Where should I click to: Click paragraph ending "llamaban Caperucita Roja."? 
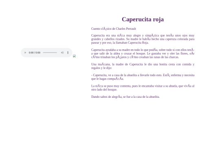(x=143, y=39)
